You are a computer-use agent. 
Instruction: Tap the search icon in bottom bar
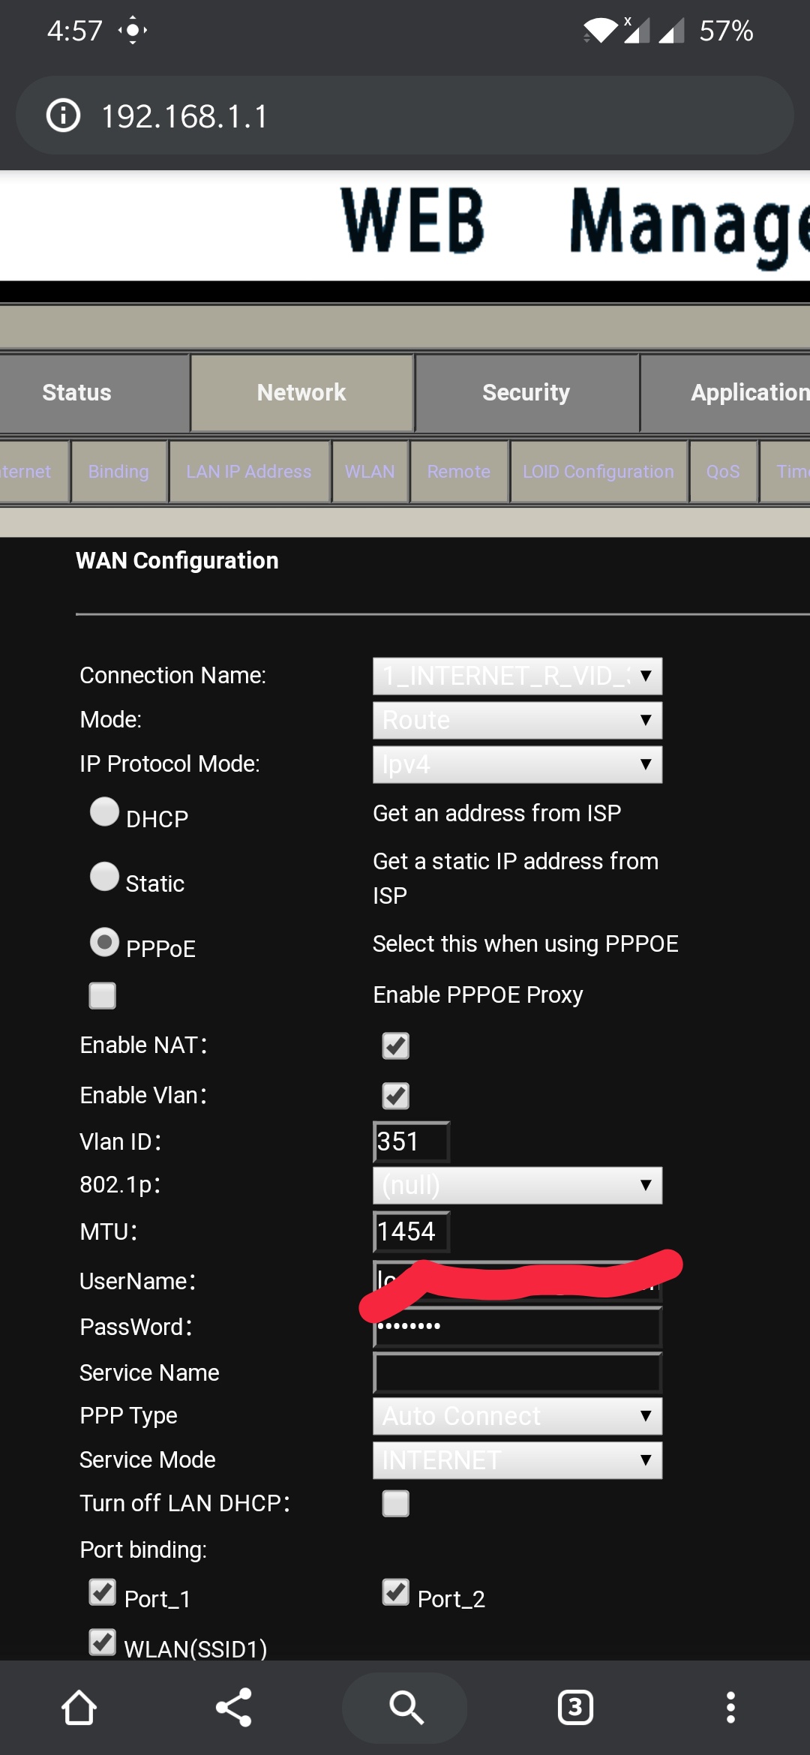[405, 1708]
